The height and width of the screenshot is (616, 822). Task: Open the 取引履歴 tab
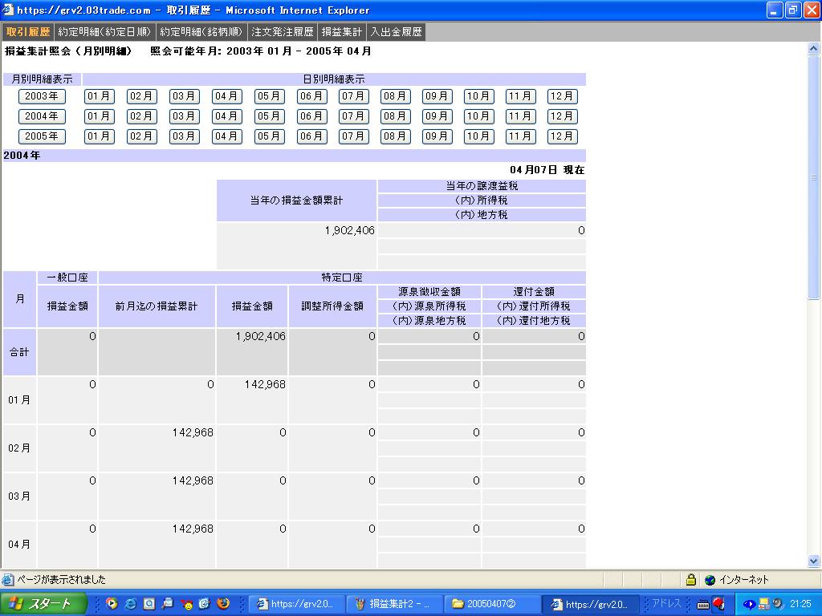click(27, 32)
